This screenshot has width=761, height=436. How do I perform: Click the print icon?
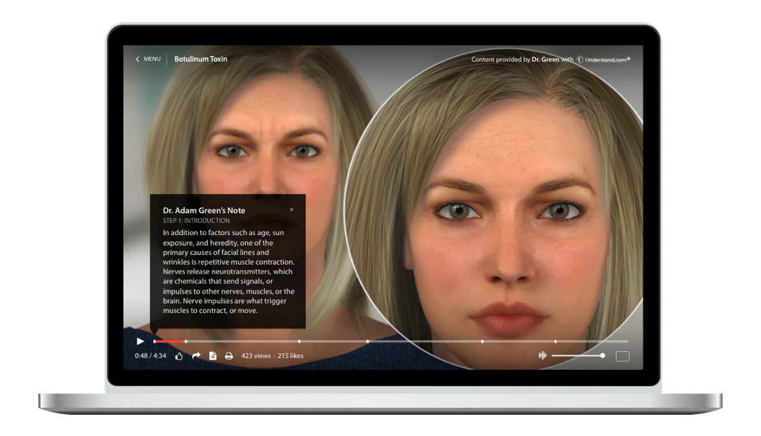[229, 356]
